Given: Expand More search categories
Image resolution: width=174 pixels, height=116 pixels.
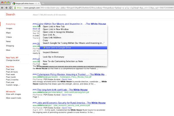Looking at the screenshot, I should (x=8, y=50).
